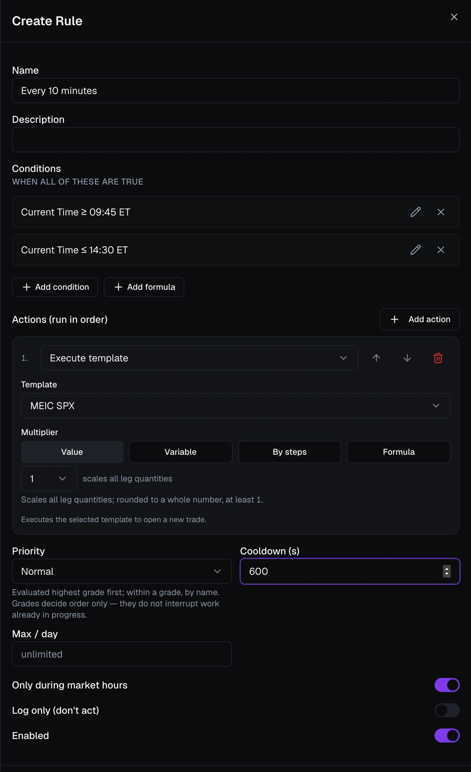This screenshot has height=772, width=471.
Task: Select the Formula multiplier tab
Action: pos(399,452)
